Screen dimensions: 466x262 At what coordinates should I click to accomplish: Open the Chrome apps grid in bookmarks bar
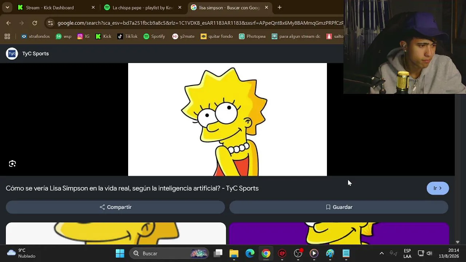7,36
